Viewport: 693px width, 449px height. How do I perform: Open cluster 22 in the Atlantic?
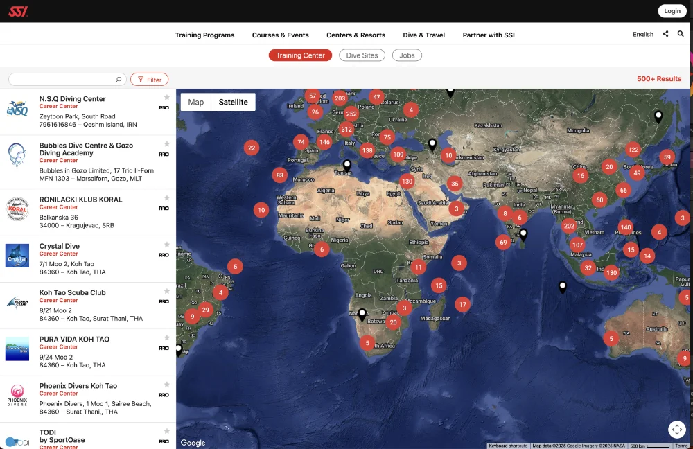(252, 148)
